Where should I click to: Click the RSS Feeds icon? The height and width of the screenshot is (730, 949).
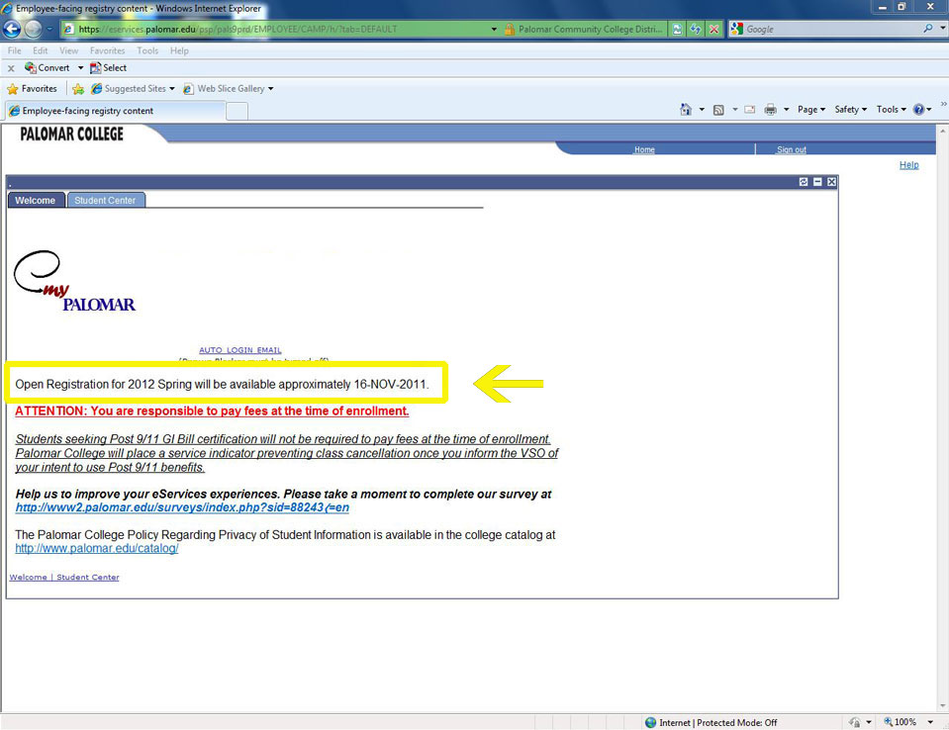pos(718,110)
